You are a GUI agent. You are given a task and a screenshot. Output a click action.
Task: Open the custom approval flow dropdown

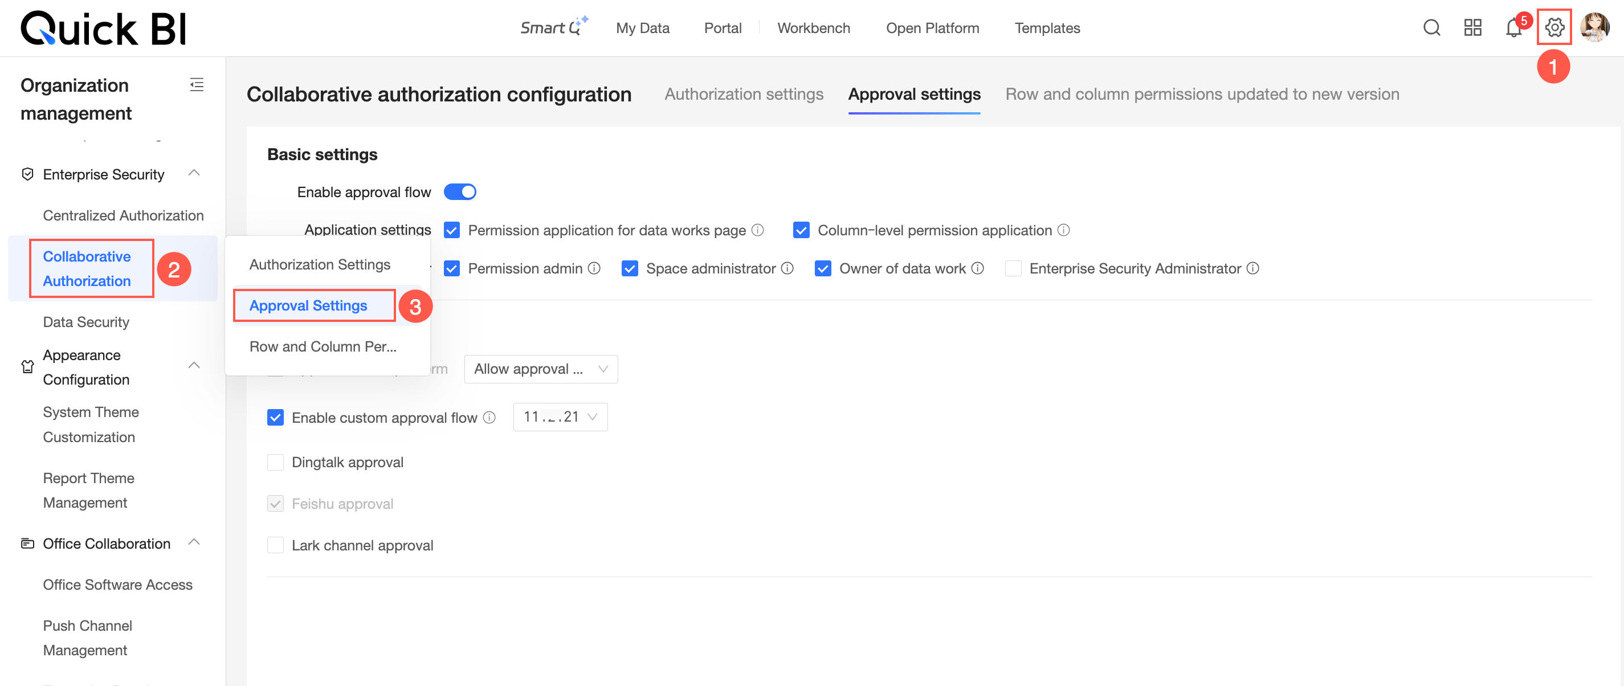click(560, 416)
